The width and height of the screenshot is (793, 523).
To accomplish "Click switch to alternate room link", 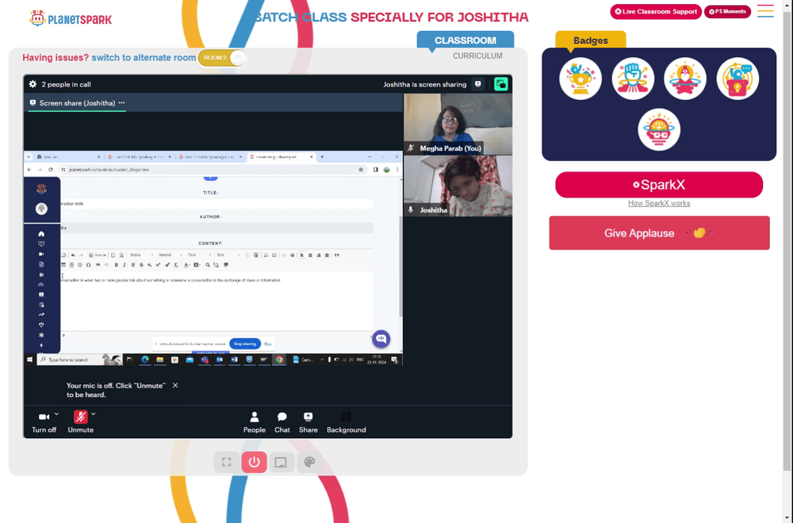I will tap(144, 58).
